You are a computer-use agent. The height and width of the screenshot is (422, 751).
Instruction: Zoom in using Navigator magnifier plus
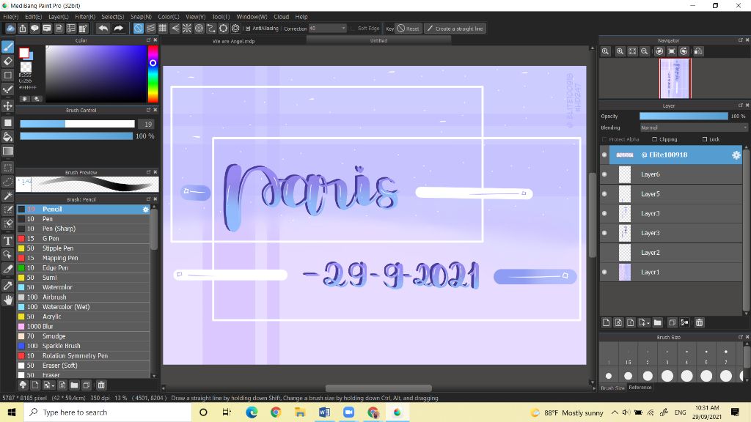620,51
